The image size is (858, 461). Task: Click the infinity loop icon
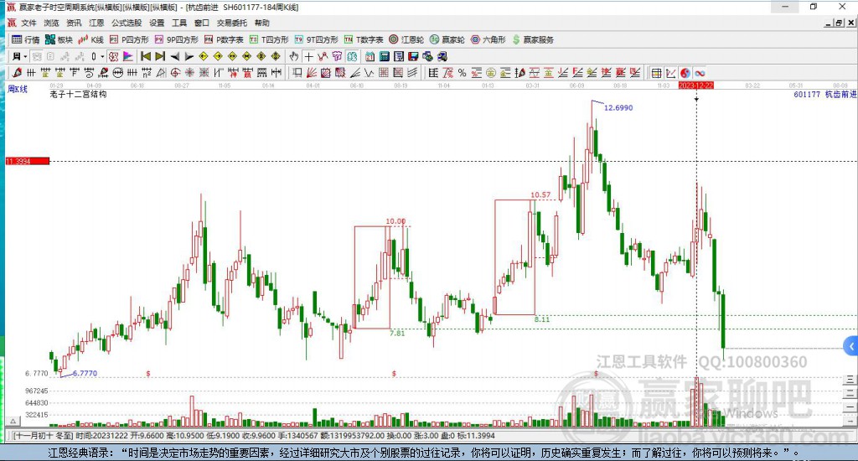point(700,73)
